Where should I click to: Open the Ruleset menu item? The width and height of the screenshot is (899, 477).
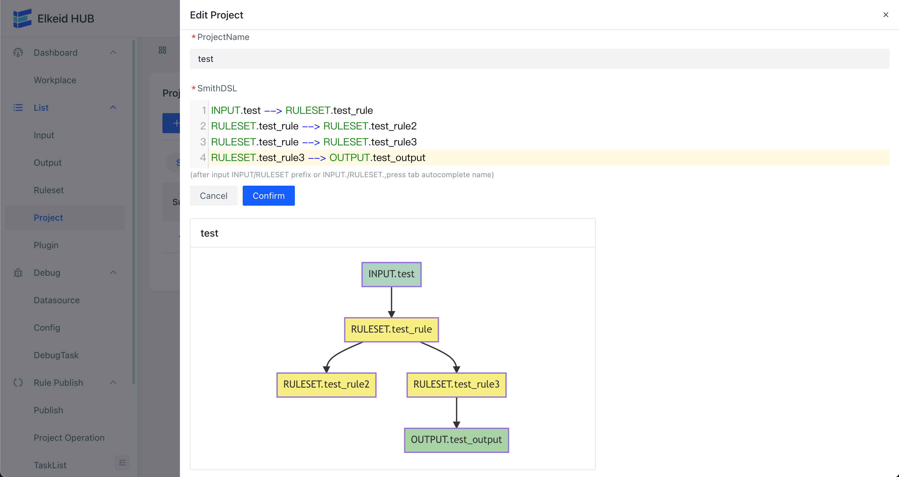(x=48, y=190)
